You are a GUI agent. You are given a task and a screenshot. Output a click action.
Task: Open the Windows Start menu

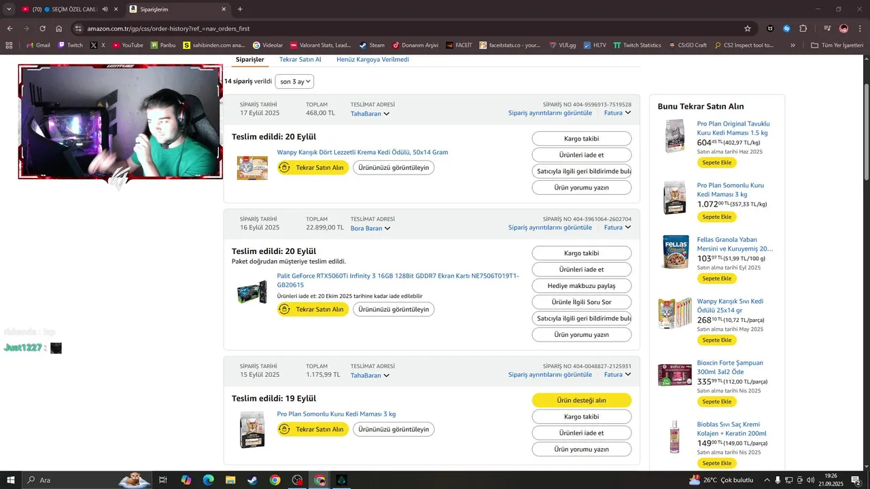click(x=10, y=480)
